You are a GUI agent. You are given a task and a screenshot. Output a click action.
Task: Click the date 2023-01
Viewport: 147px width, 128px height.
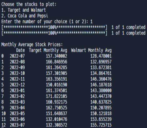point(17,90)
